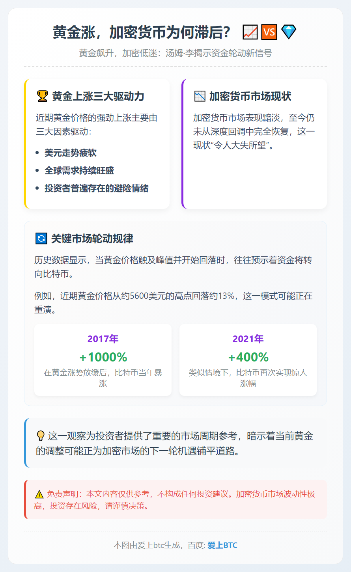Select the bullet 投资者普遍存在的避险情绪
This screenshot has width=351, height=572.
point(97,188)
